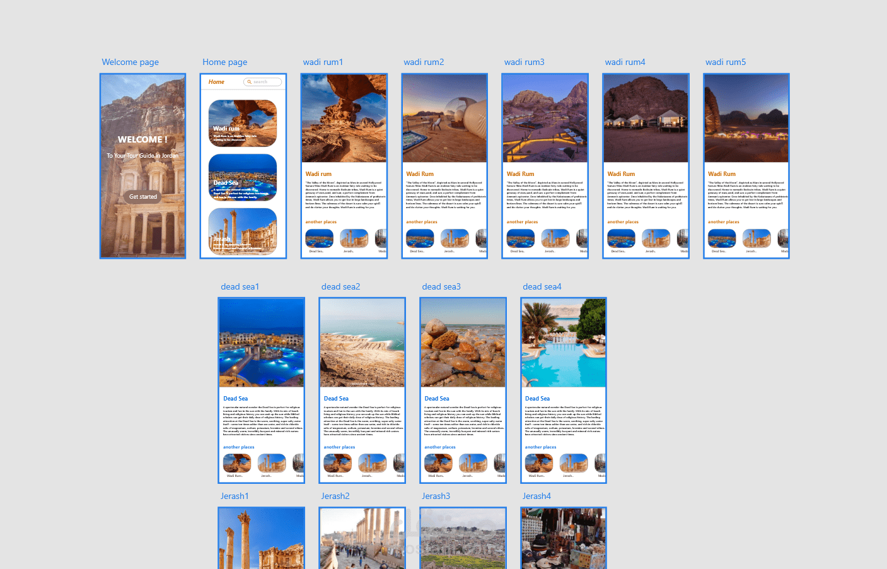Click Jerash thumbnail in dead sea2 artboard
This screenshot has height=569, width=887.
pos(373,463)
